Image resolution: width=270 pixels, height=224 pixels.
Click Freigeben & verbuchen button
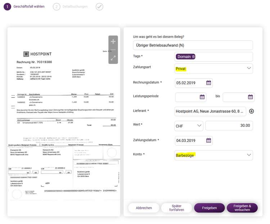(242, 208)
